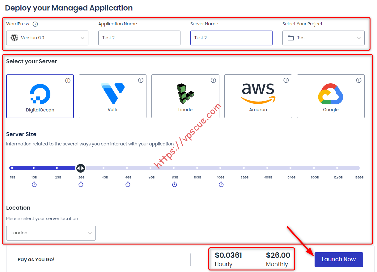Set server size slider to 192GB end
The width and height of the screenshot is (377, 272).
pyautogui.click(x=359, y=168)
